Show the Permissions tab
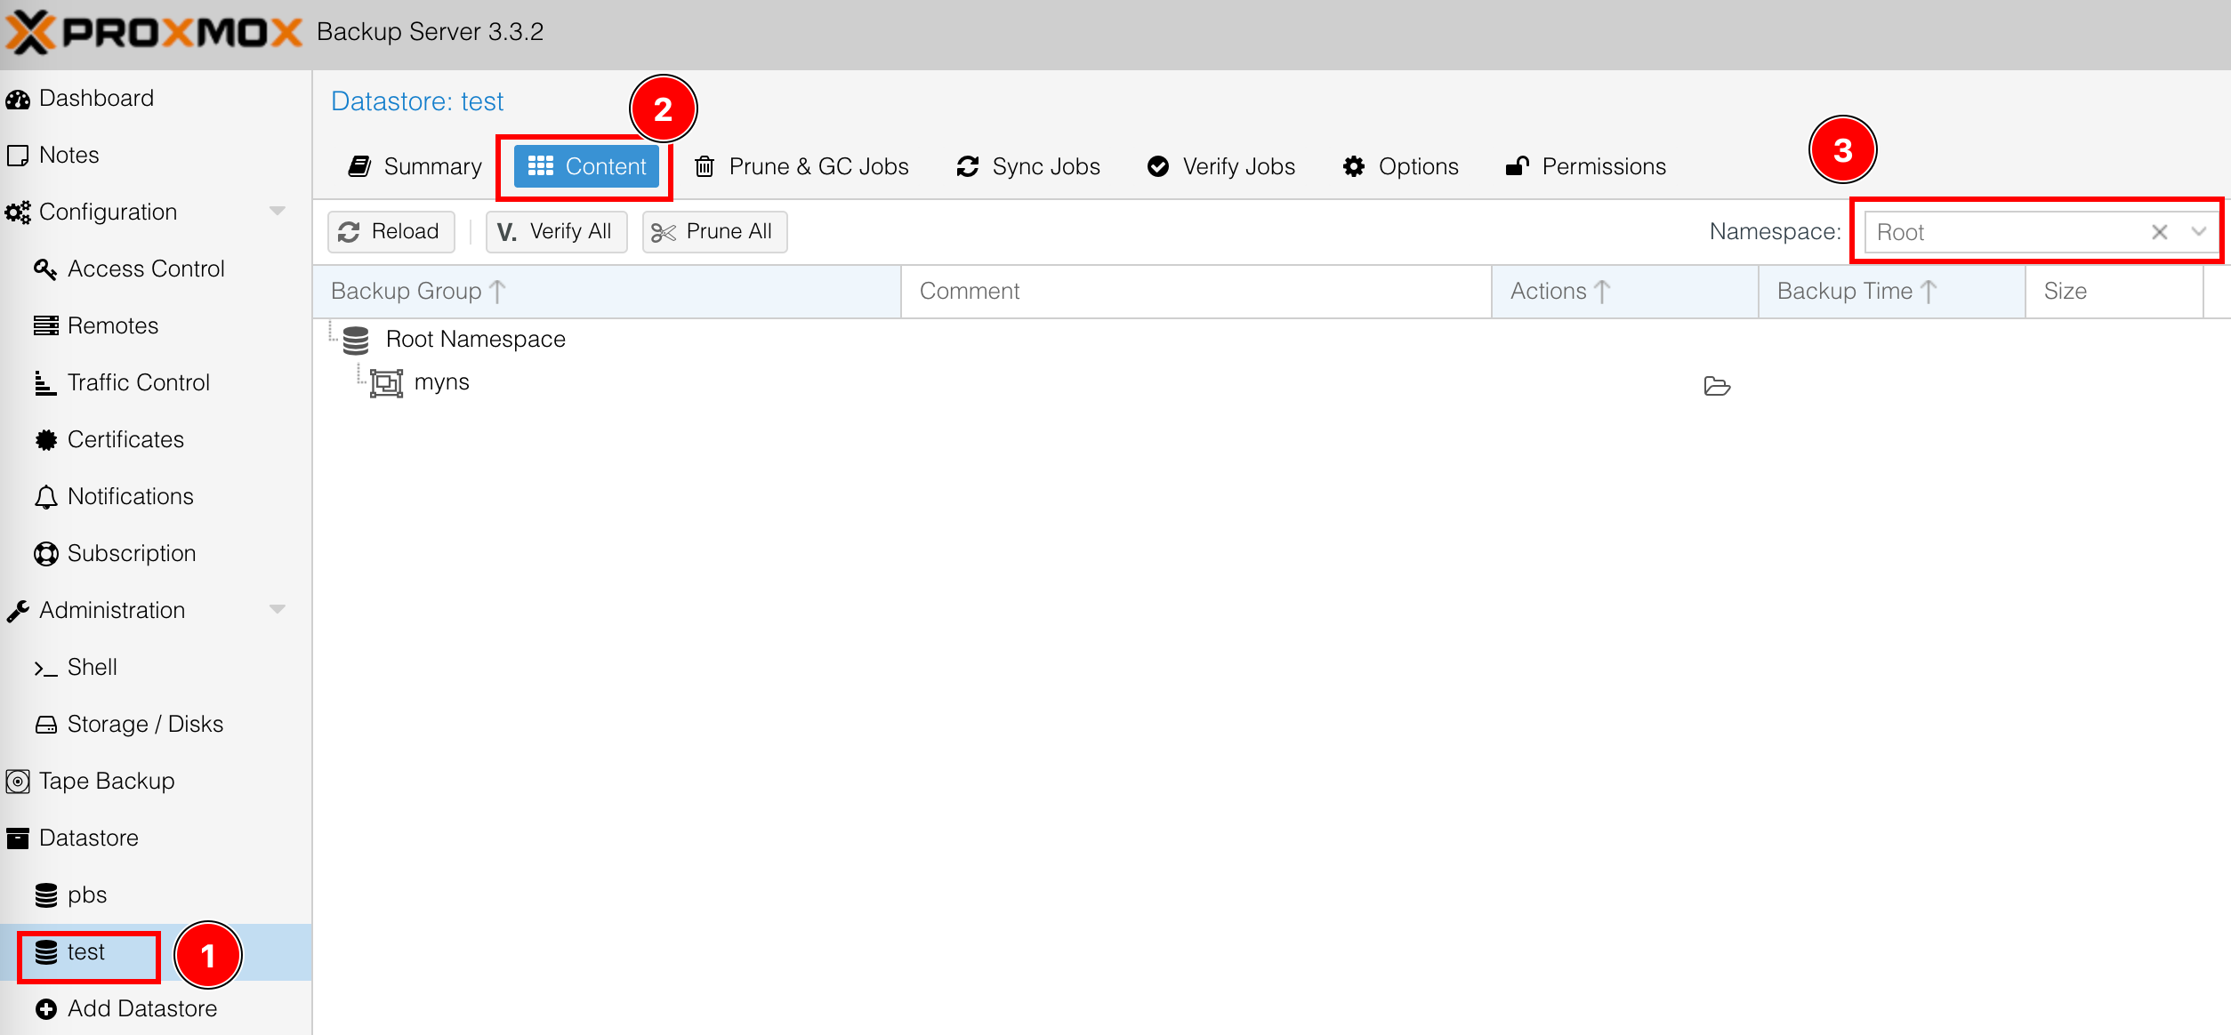Screen dimensions: 2231x1035 click(1586, 166)
